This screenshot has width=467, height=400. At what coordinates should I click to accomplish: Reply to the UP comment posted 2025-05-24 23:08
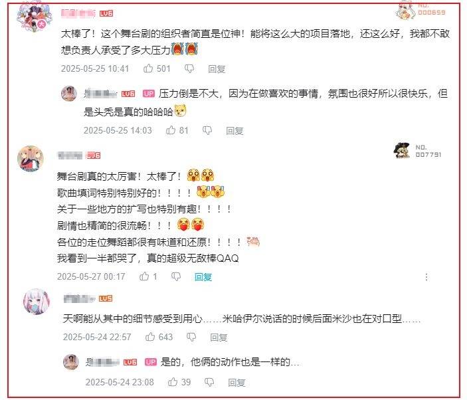click(x=236, y=383)
